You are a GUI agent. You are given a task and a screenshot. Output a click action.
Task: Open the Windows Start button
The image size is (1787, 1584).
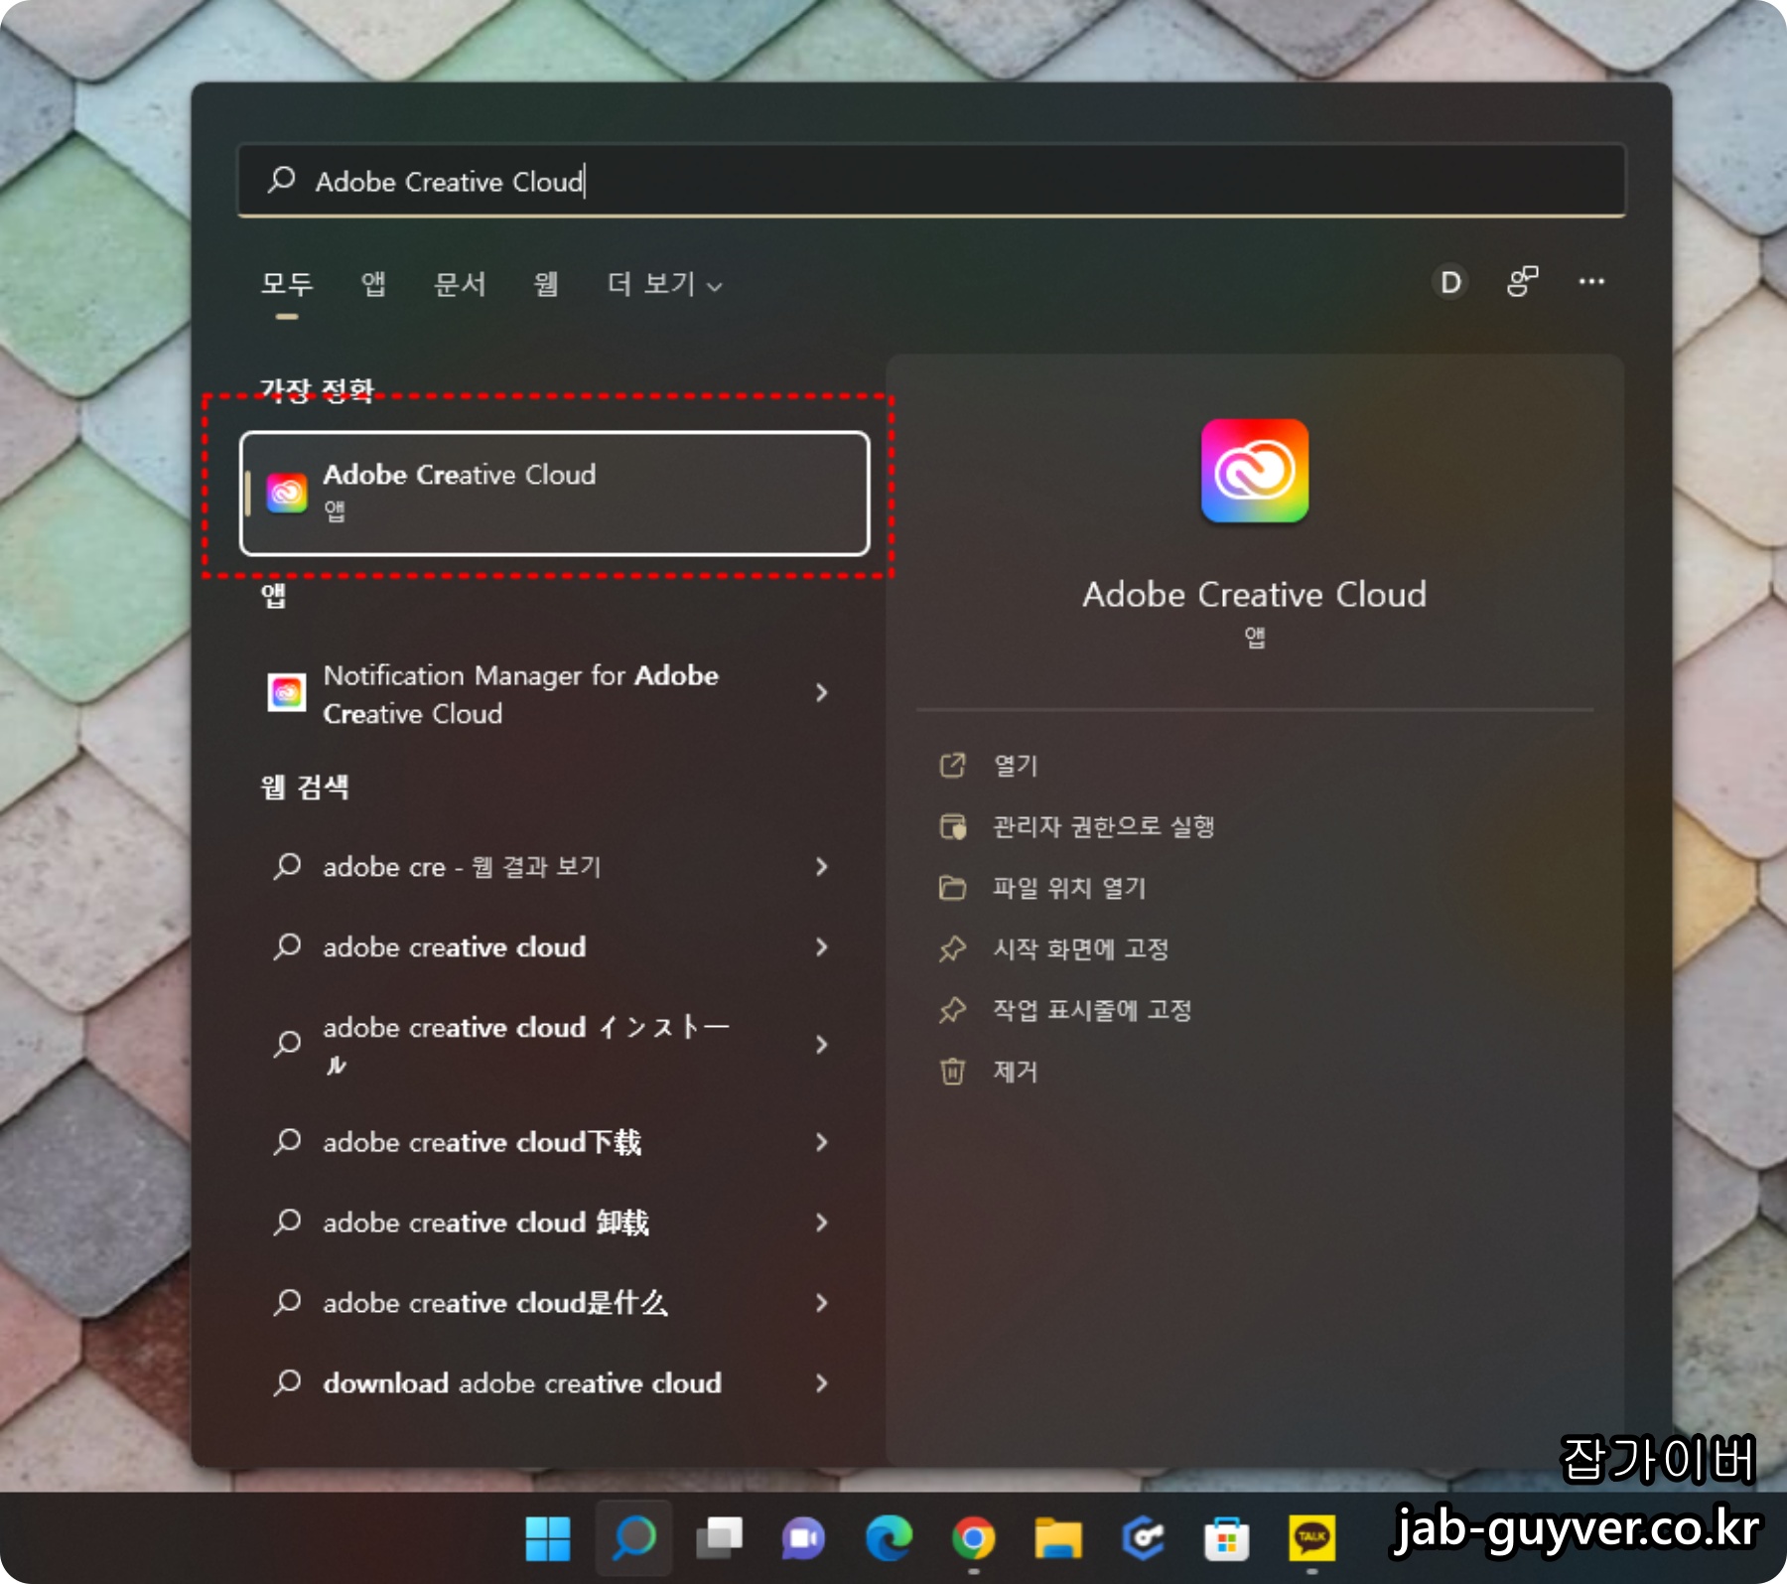pos(548,1538)
